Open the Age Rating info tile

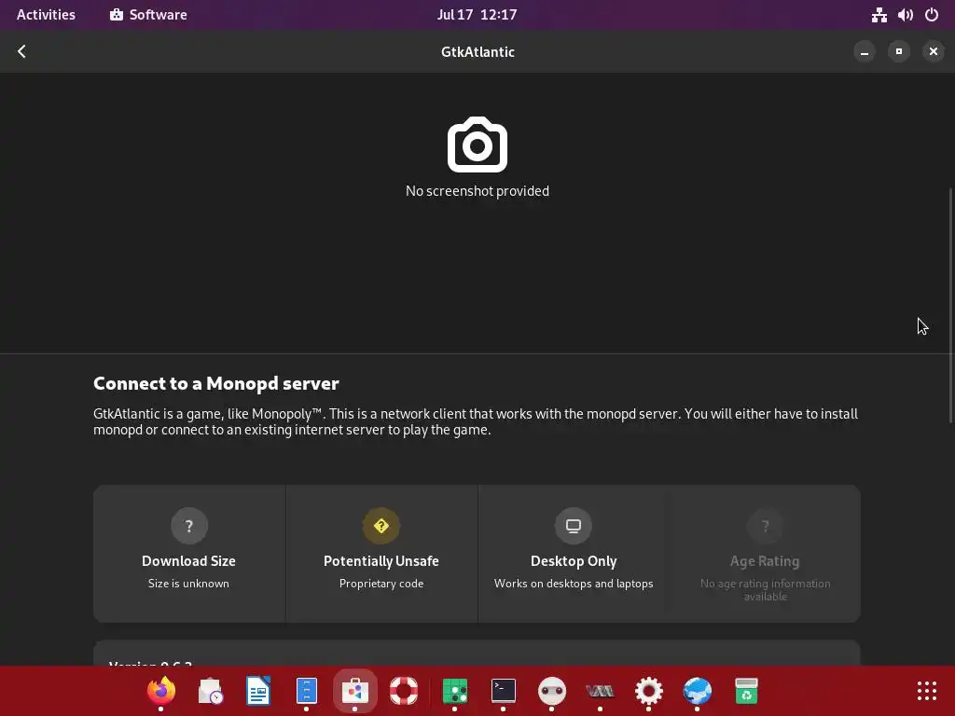tap(765, 554)
